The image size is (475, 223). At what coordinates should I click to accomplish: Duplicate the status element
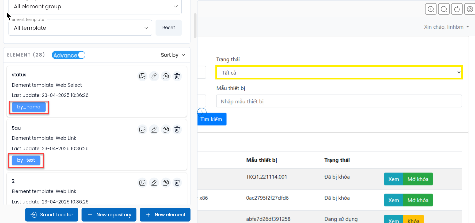click(x=166, y=76)
